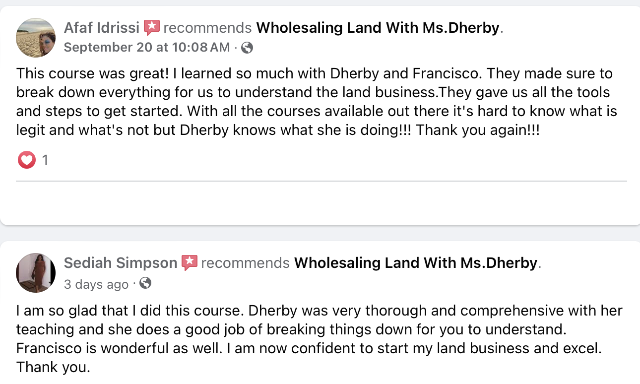
Task: Open Sediah Simpson's profile picture
Action: [x=36, y=273]
